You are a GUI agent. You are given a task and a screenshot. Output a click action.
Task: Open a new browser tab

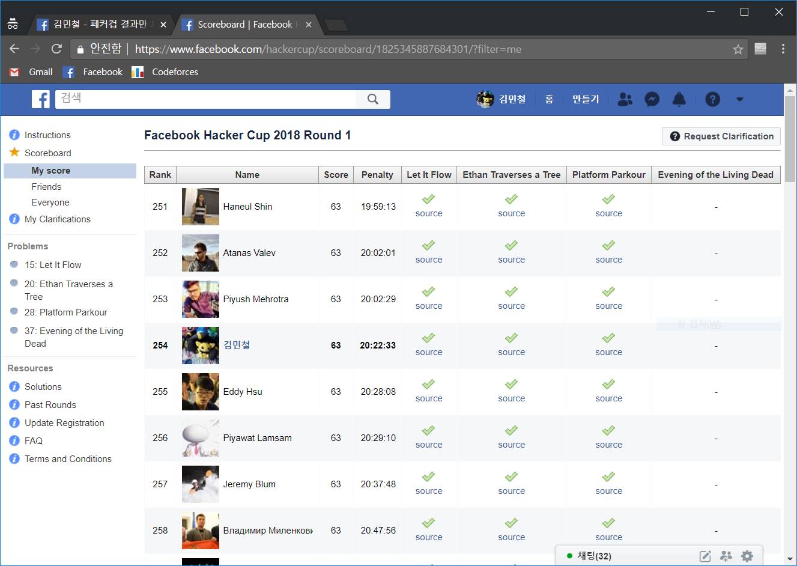click(x=336, y=25)
